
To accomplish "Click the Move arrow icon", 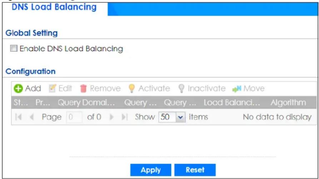I will 237,89.
